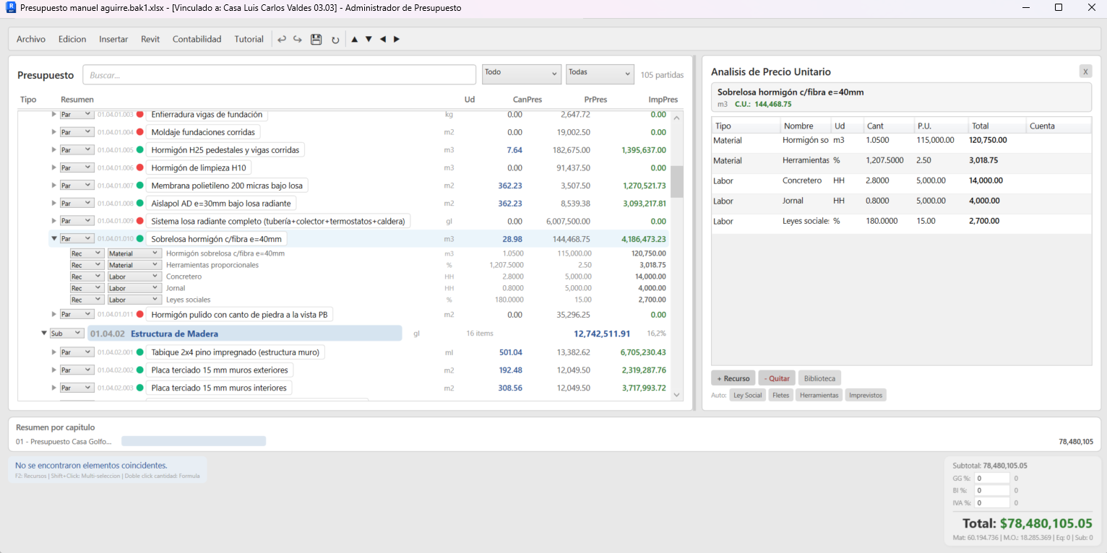Click the undo arrow icon
Screen dimensions: 1107x553
tap(282, 39)
